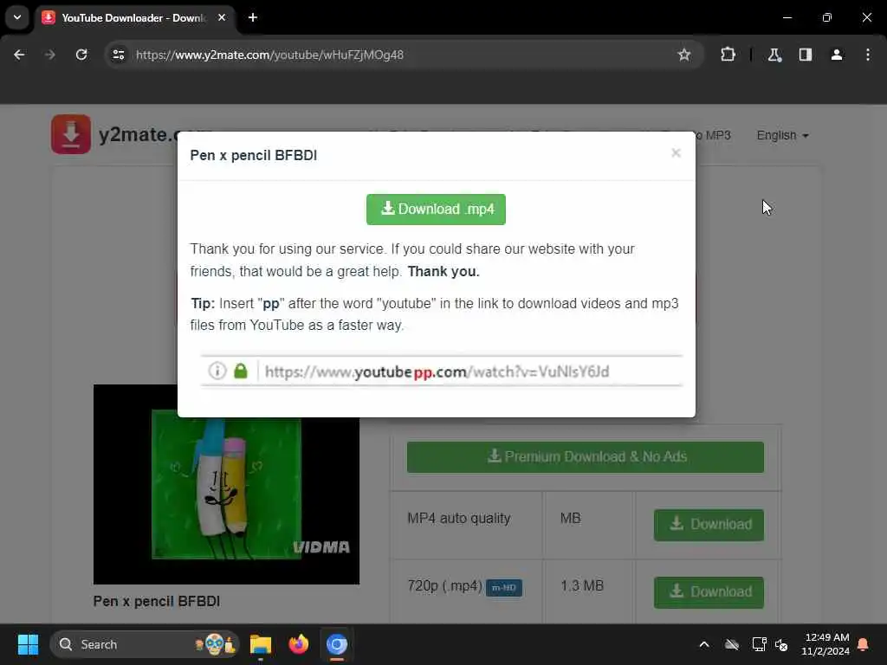Image resolution: width=887 pixels, height=665 pixels.
Task: Download the MP4 auto quality version
Action: [x=709, y=525]
